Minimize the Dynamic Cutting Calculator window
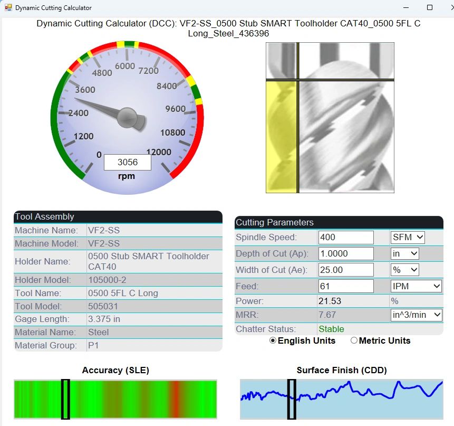Image resolution: width=454 pixels, height=426 pixels. (405, 8)
